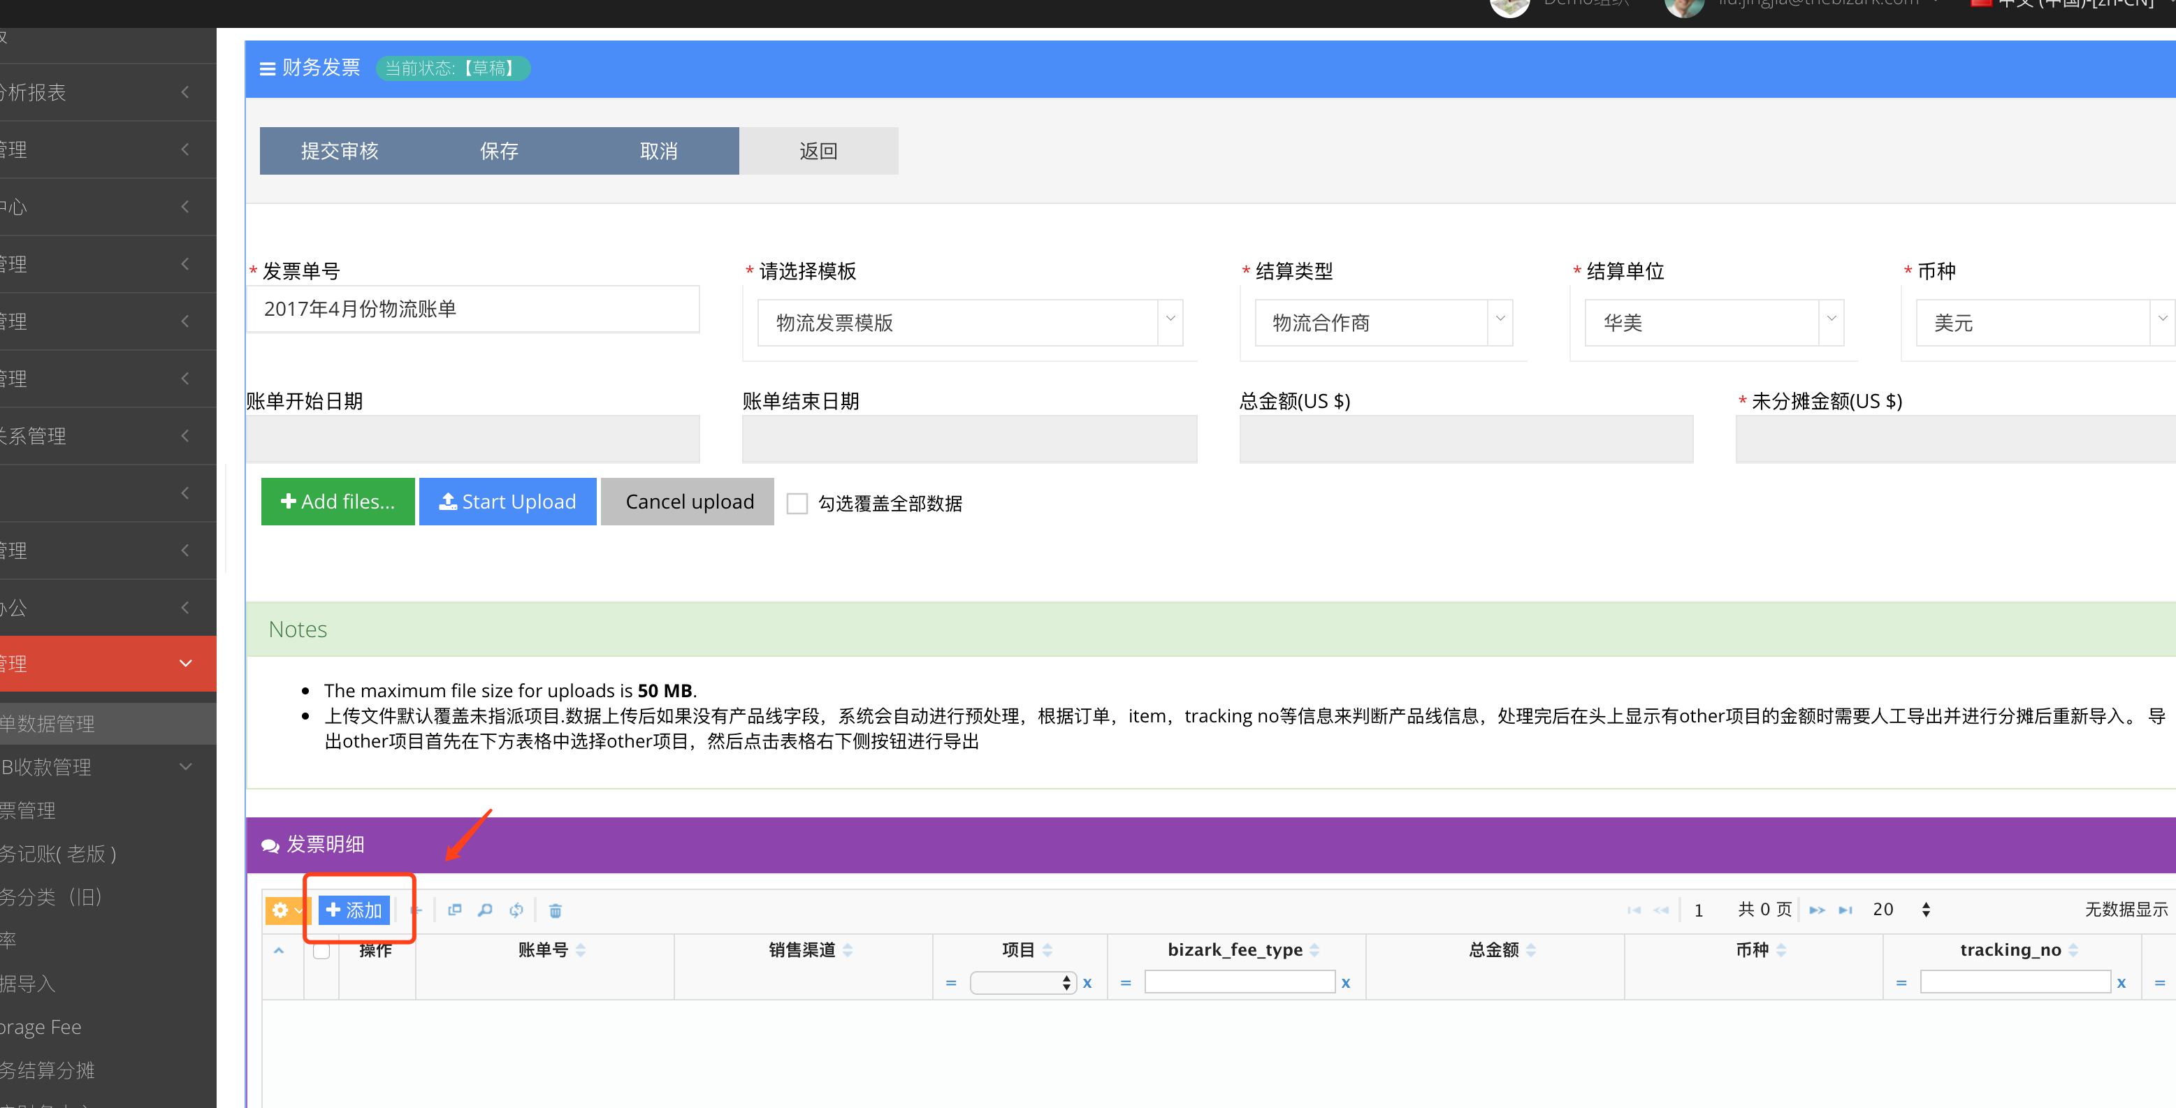Image resolution: width=2176 pixels, height=1108 pixels.
Task: Click the 当前状态:【草稿】 status badge
Action: tap(453, 68)
